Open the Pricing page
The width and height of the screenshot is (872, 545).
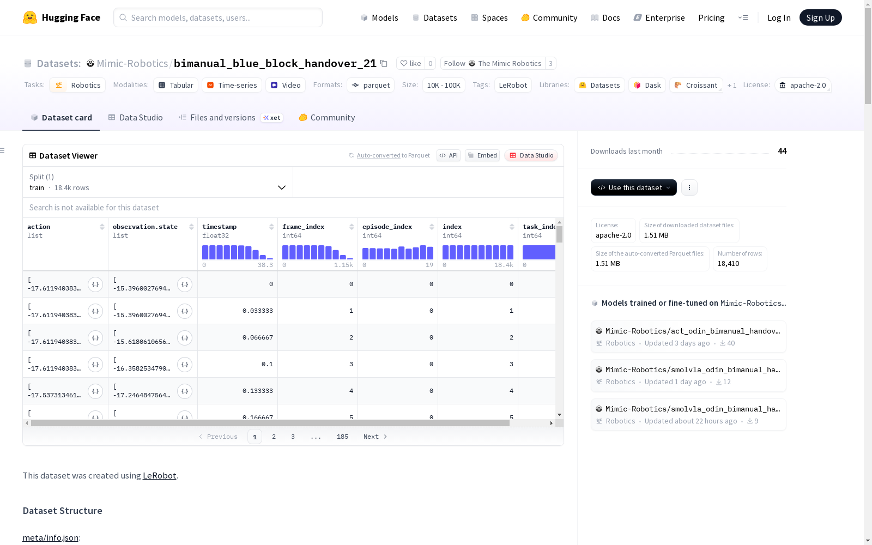(x=711, y=17)
